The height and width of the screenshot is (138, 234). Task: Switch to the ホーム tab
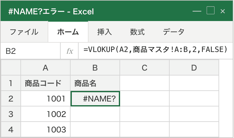68,32
